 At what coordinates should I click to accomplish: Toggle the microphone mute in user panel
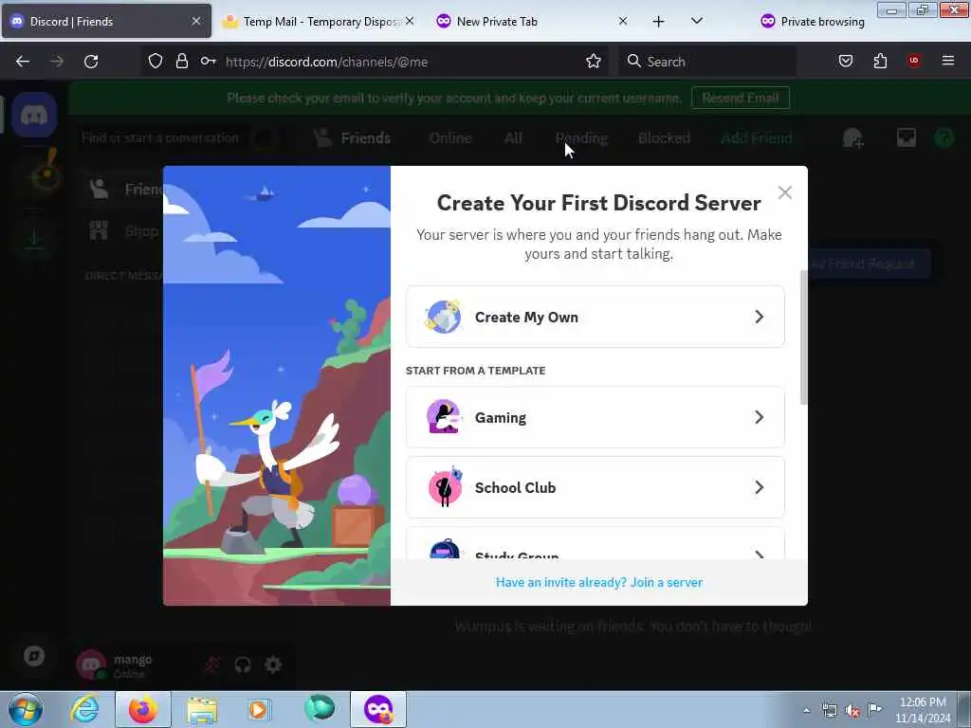point(211,664)
